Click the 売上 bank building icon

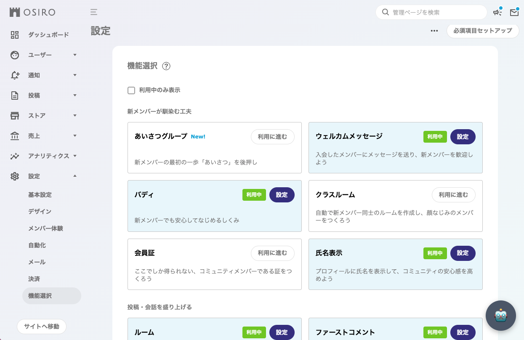point(15,136)
